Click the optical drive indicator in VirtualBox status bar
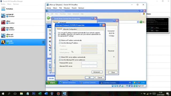The image size is (171, 96). coord(115,86)
